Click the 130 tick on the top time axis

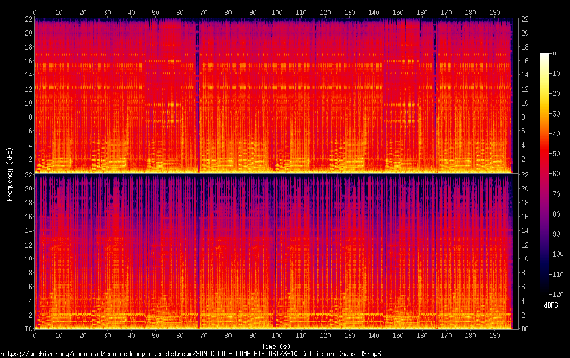click(349, 12)
